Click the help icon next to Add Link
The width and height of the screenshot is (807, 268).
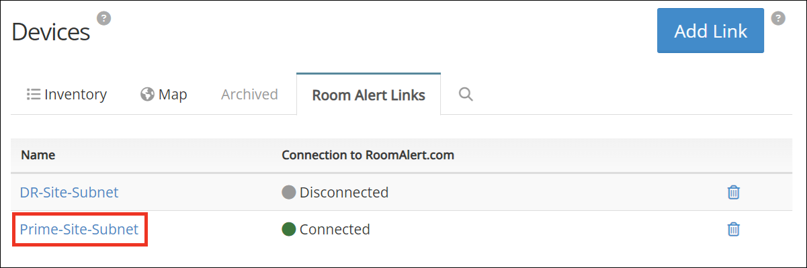pyautogui.click(x=778, y=18)
